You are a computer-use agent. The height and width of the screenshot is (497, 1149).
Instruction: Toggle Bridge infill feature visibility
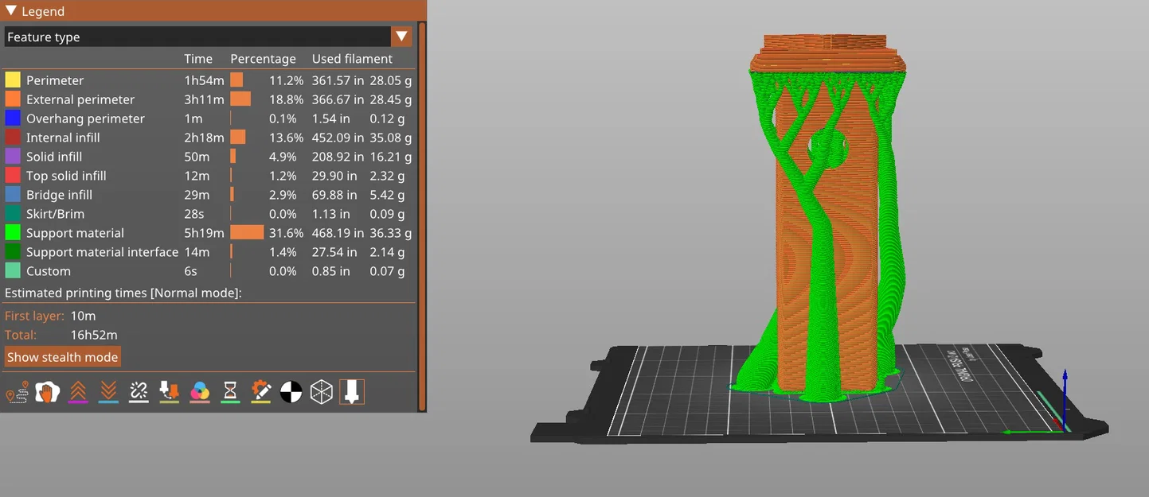pos(209,195)
